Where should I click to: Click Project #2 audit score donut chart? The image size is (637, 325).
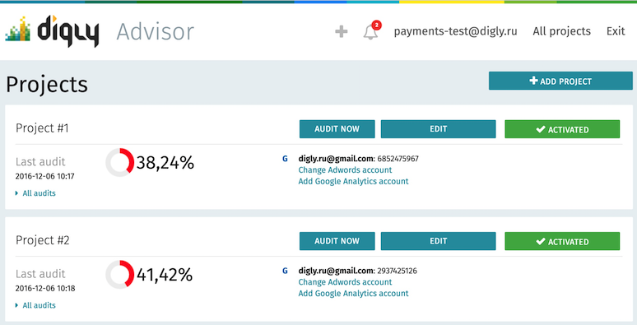point(120,275)
